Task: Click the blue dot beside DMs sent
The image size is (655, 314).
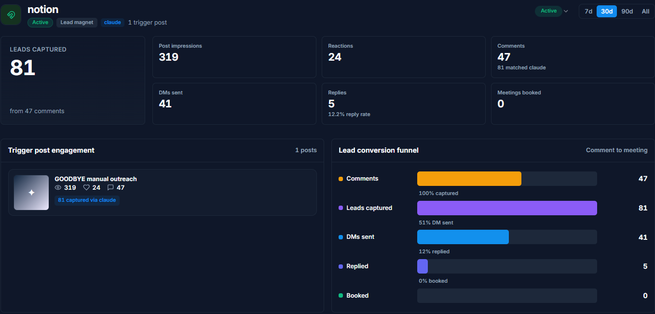Action: 341,237
